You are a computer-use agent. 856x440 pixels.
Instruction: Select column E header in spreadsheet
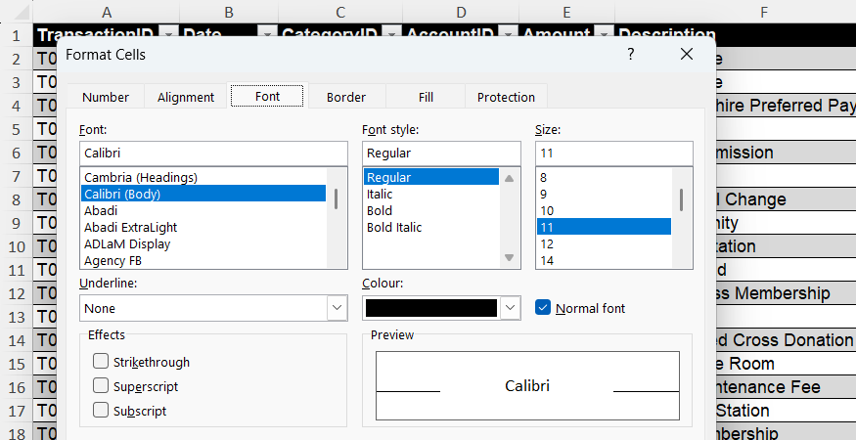coord(566,12)
